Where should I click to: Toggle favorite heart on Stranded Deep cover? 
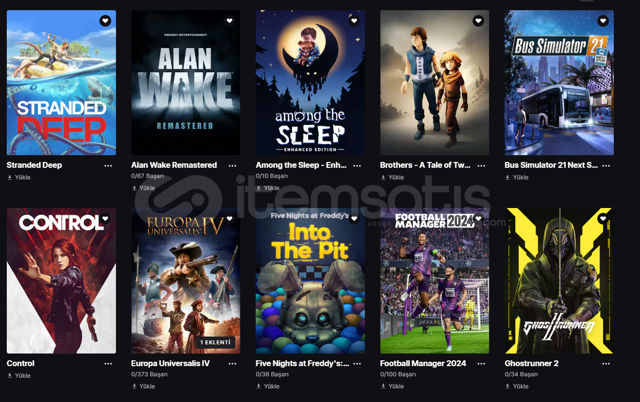105,21
